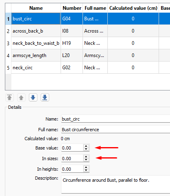Decrease In heights value down arrow
170x196 pixels.
(86, 170)
